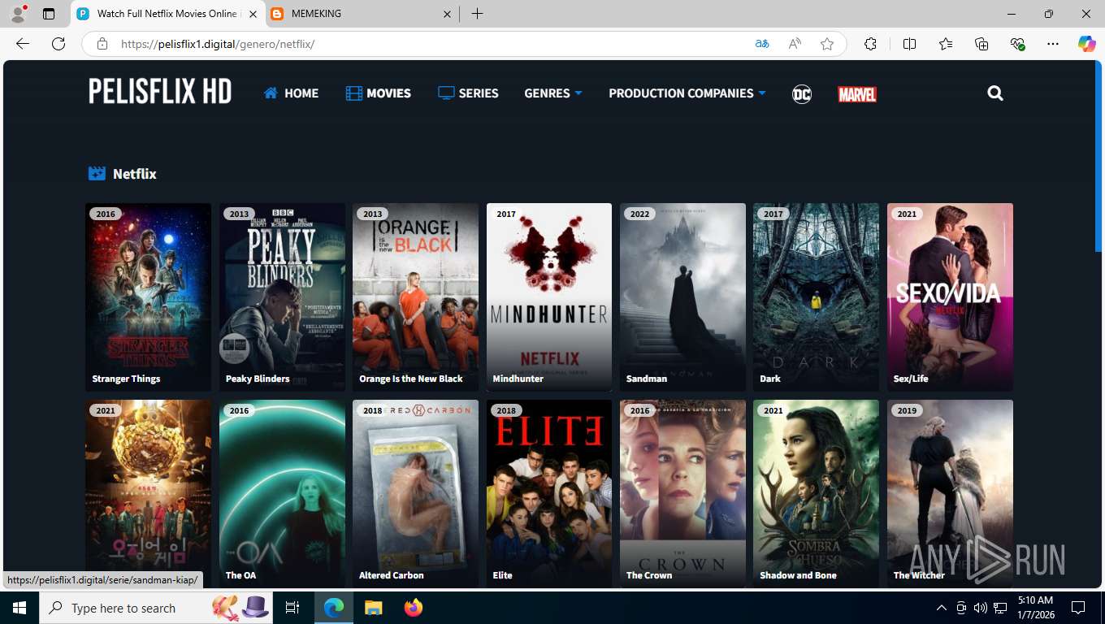Click The Crown title link
The width and height of the screenshot is (1105, 624).
click(x=649, y=575)
